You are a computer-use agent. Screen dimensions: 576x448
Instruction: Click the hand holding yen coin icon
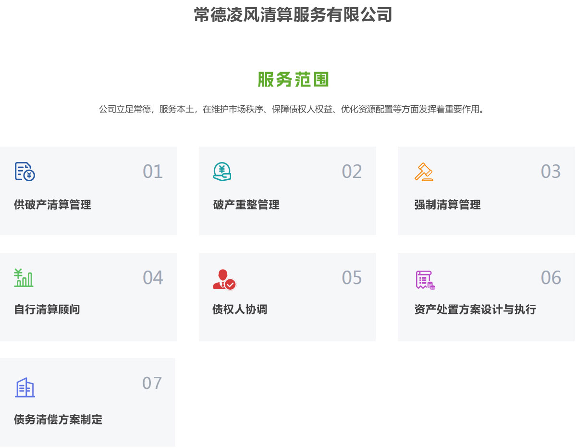tap(222, 172)
